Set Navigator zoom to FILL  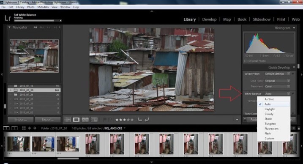(x=42, y=27)
